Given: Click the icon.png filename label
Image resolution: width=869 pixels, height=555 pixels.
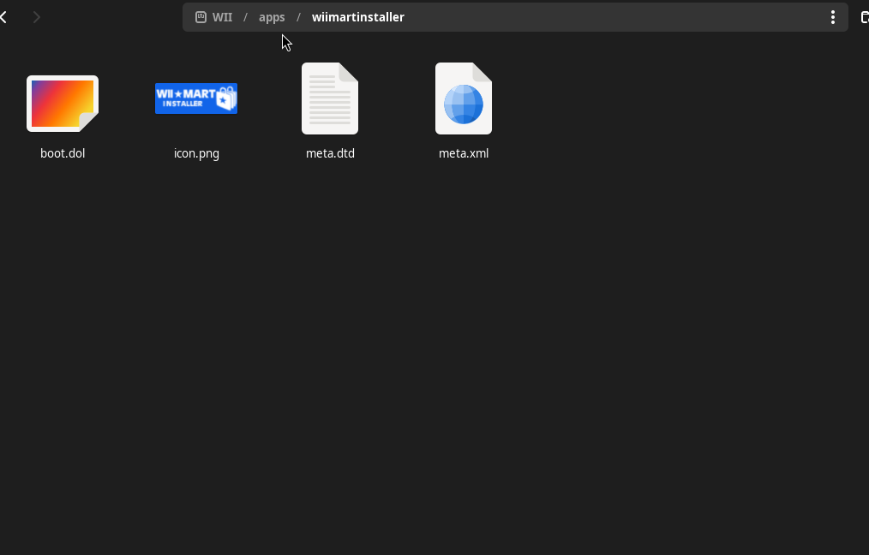Looking at the screenshot, I should click(x=196, y=154).
